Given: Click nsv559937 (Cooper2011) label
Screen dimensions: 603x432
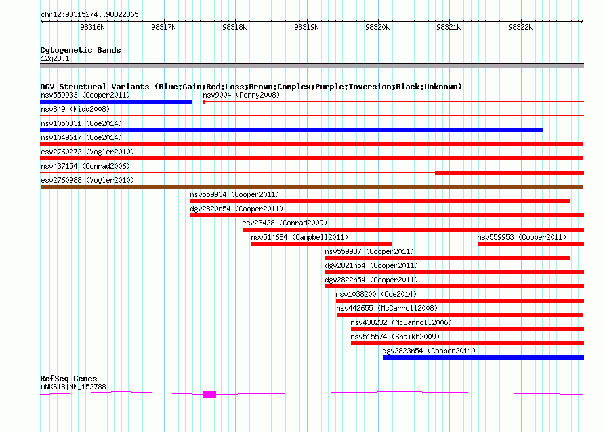Looking at the screenshot, I should coord(369,251).
